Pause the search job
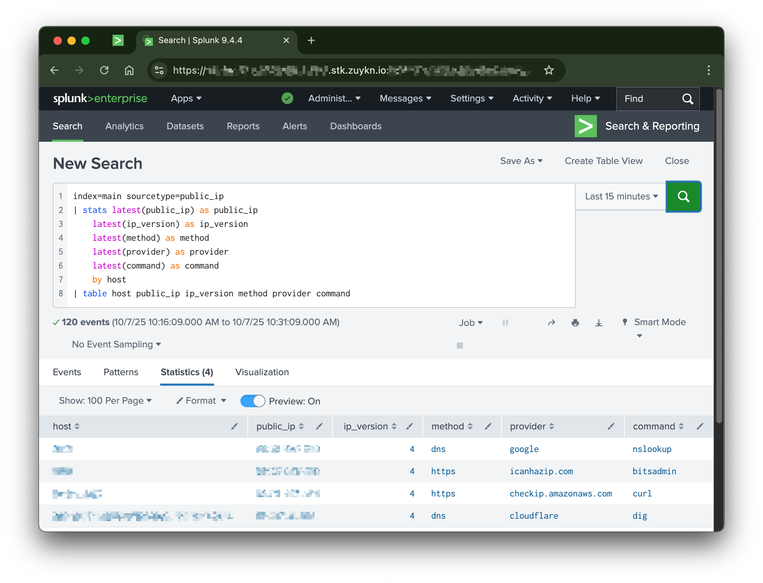The width and height of the screenshot is (763, 583). coord(505,323)
